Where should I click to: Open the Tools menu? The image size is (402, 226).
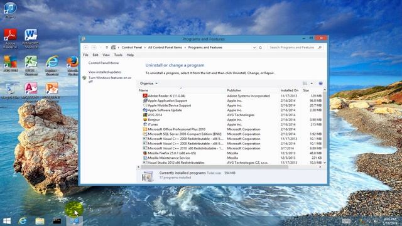point(118,55)
